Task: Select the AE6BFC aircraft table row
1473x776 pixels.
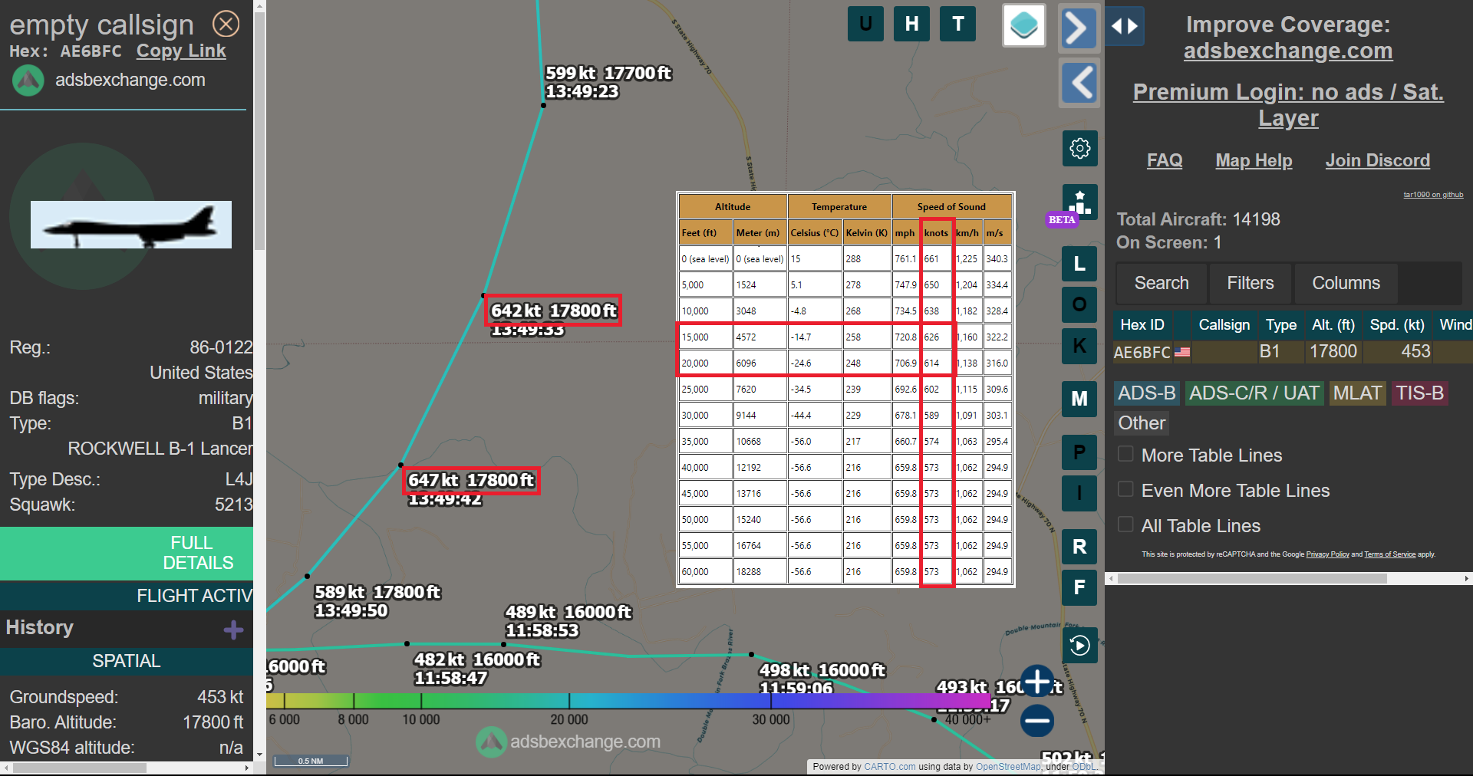Action: (1293, 352)
